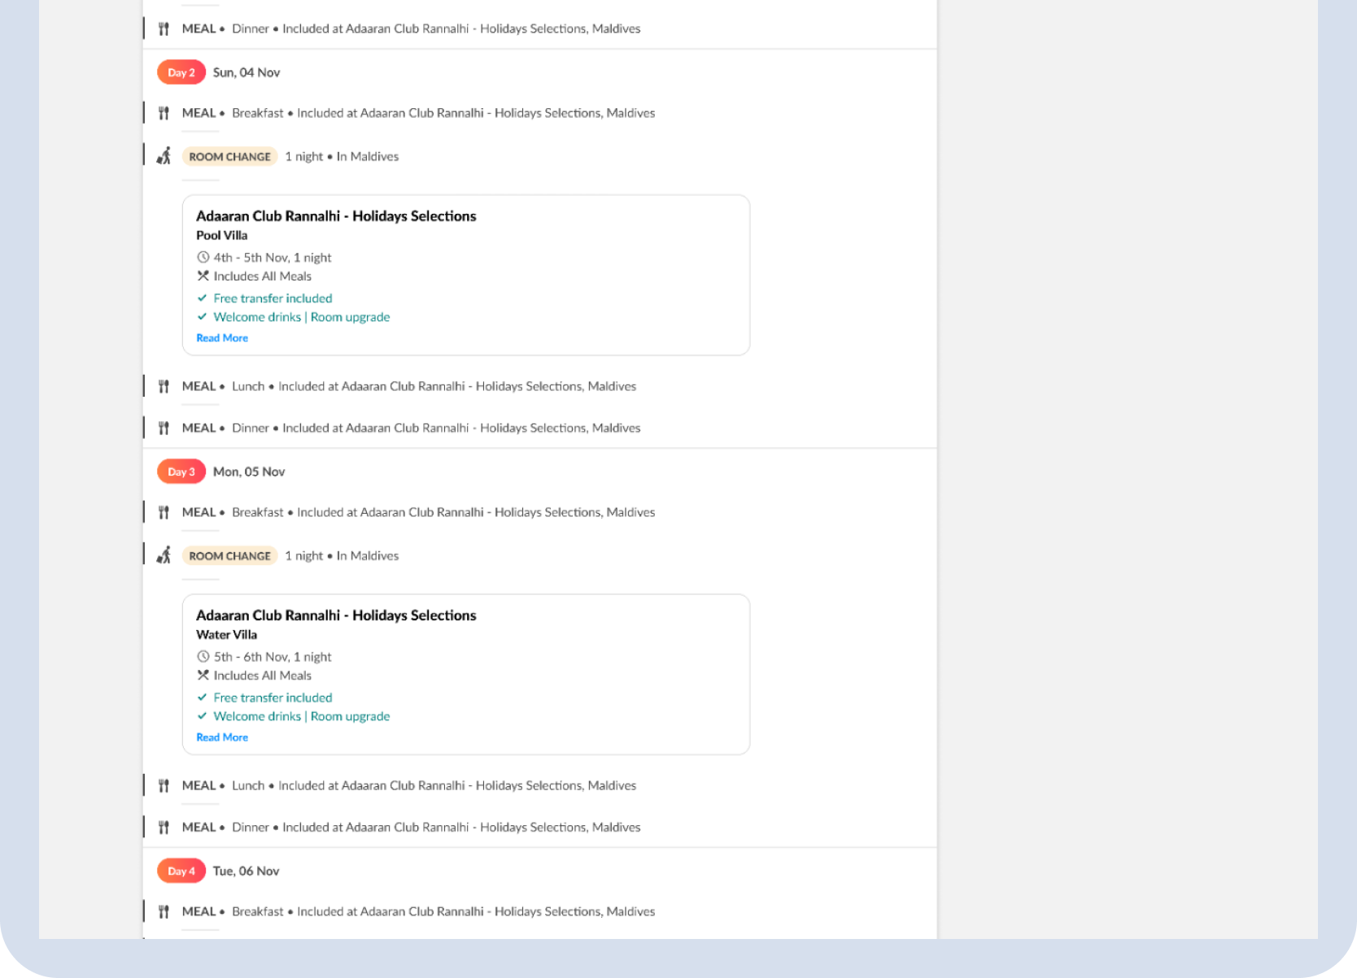Select the Day 4 badge
Viewport: 1357px width, 978px height.
pos(181,871)
